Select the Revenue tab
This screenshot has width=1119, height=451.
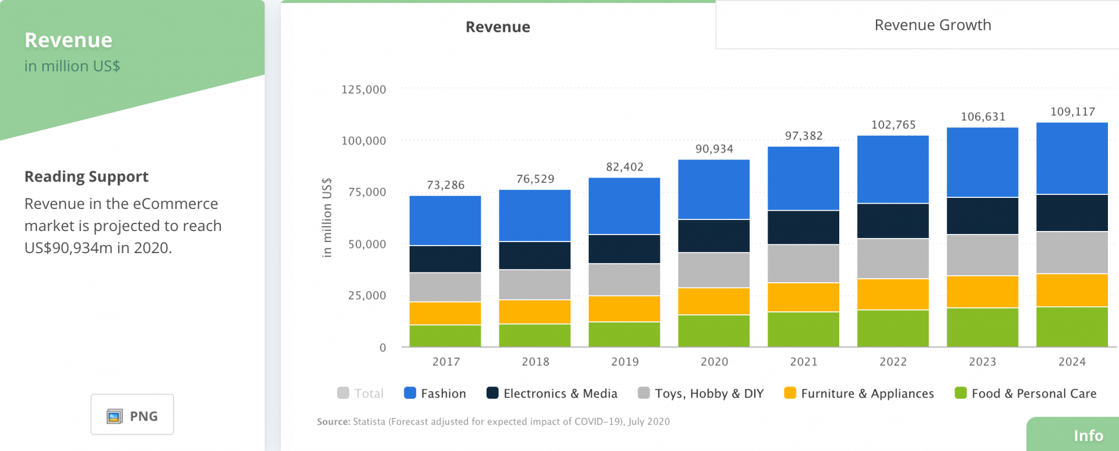click(498, 27)
